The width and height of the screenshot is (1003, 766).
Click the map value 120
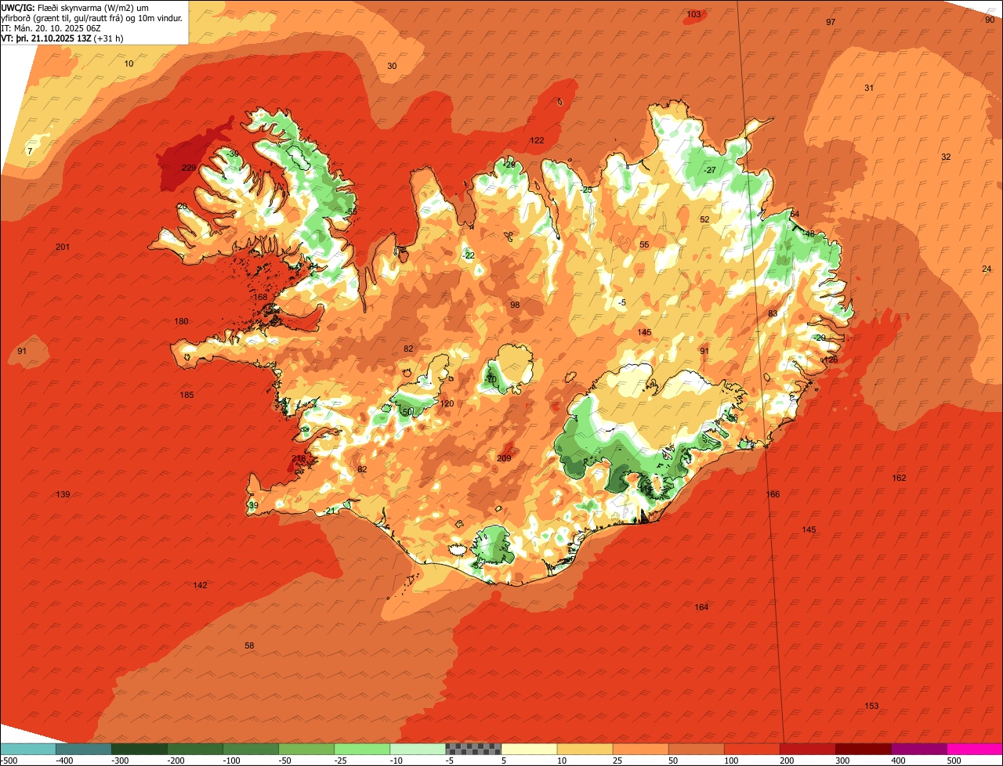click(447, 404)
